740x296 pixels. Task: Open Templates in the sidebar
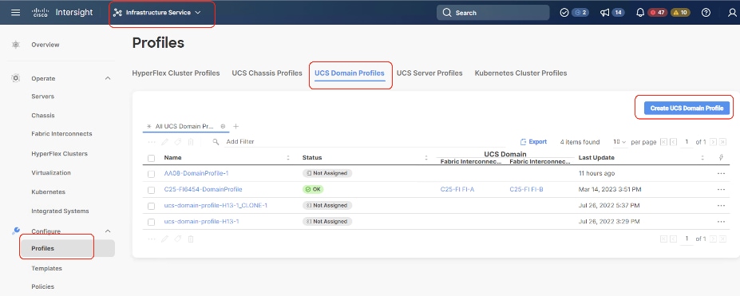[x=47, y=268]
